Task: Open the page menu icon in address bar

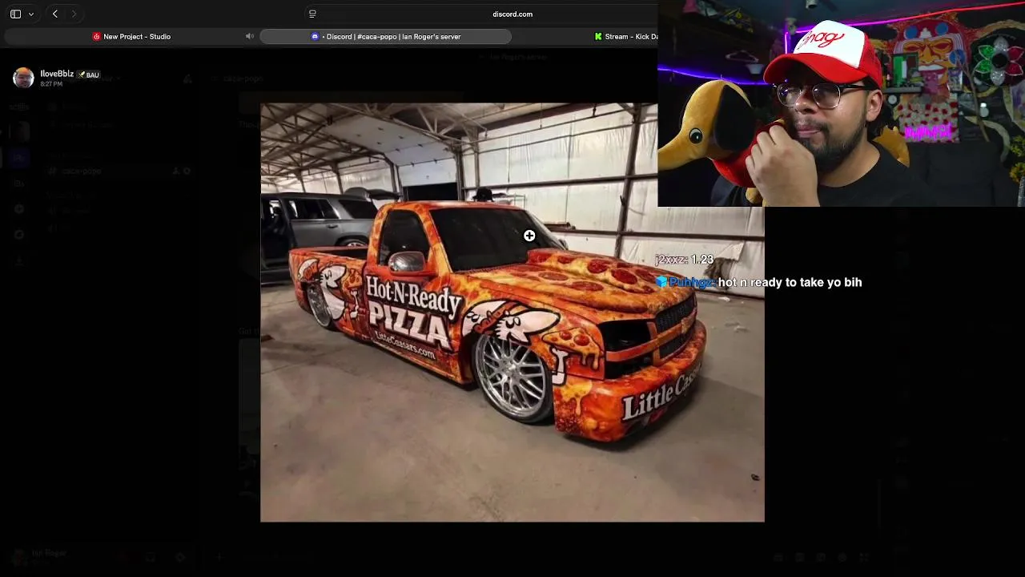Action: pyautogui.click(x=312, y=14)
